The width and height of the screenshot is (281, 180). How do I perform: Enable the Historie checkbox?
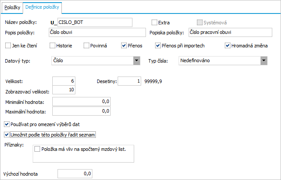53,45
